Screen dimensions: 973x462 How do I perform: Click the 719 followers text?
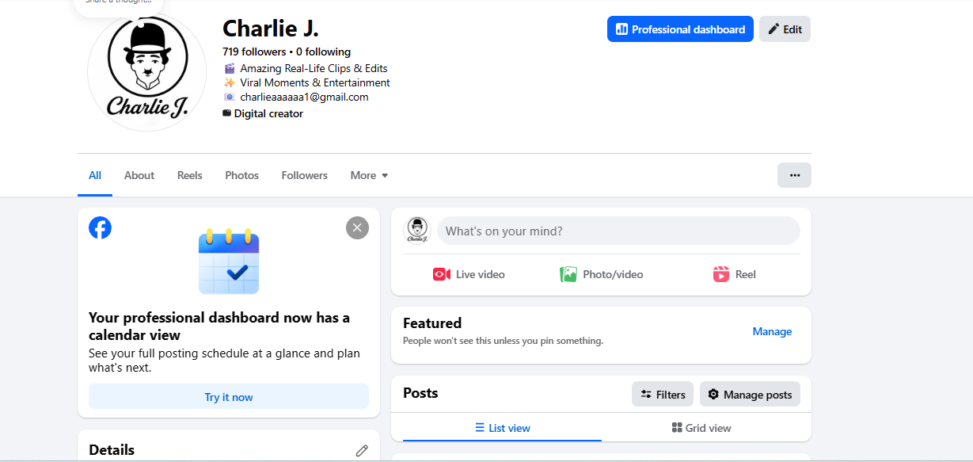(x=254, y=52)
